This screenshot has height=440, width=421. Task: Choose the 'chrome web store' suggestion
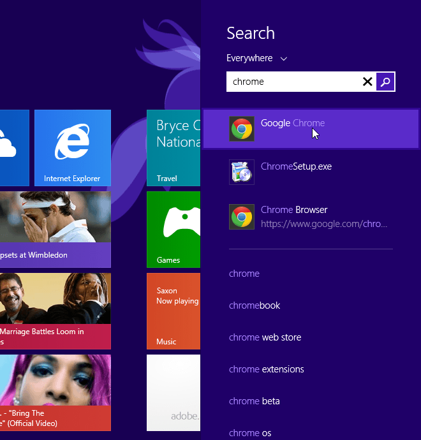[x=265, y=337]
